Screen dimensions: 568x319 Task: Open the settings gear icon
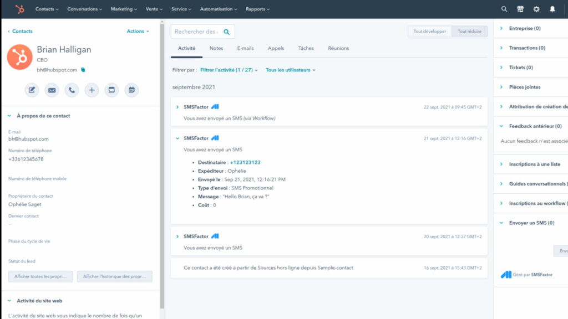[536, 9]
